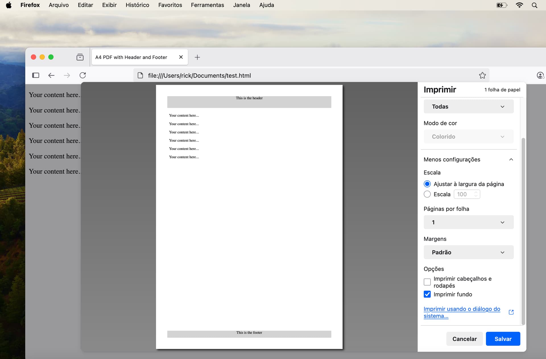Open the Páginas por folha dropdown
The image size is (546, 359).
(468, 222)
